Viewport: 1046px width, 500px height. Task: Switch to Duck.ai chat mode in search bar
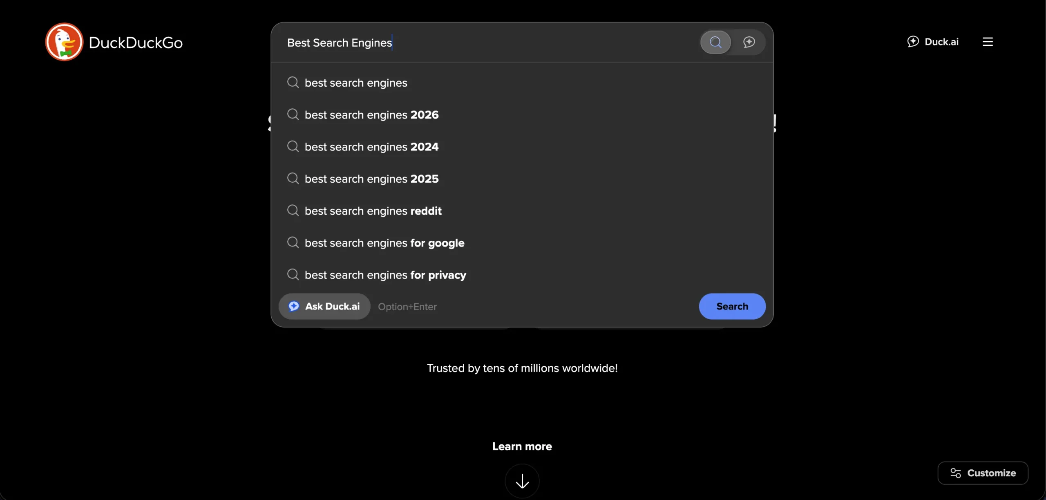750,42
